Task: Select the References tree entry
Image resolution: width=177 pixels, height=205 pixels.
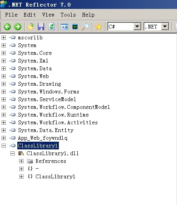Action: coord(51,161)
